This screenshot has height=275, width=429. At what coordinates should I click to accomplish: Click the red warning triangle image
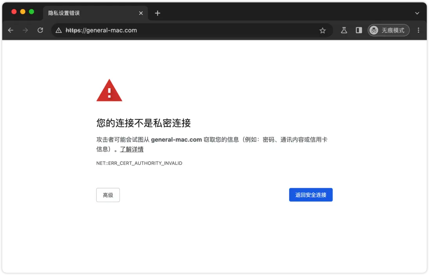[109, 90]
